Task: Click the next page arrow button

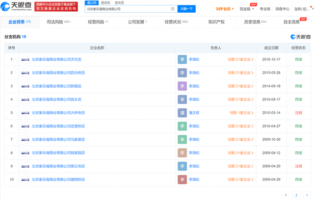Action: 307,195
